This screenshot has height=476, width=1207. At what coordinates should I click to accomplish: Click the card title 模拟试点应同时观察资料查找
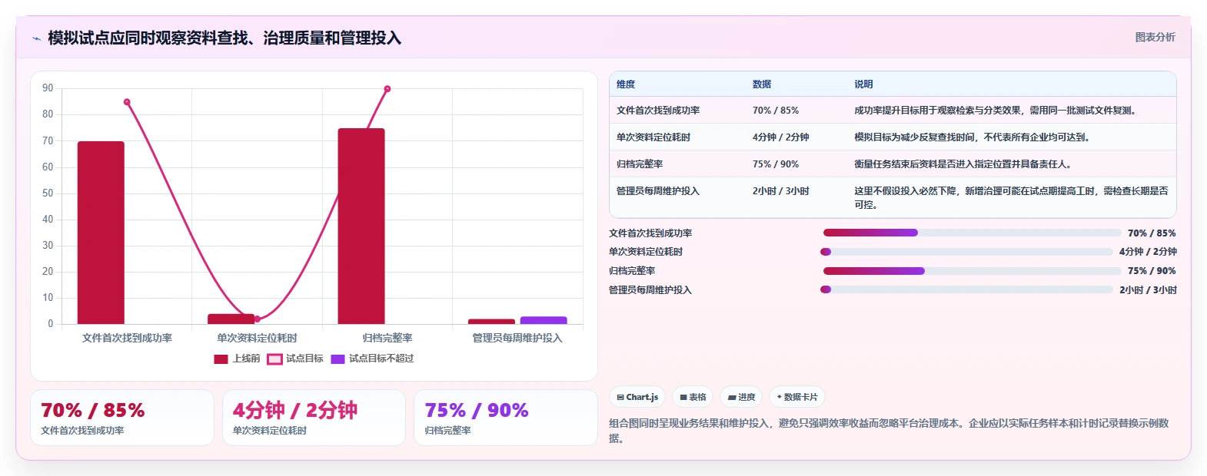[224, 38]
